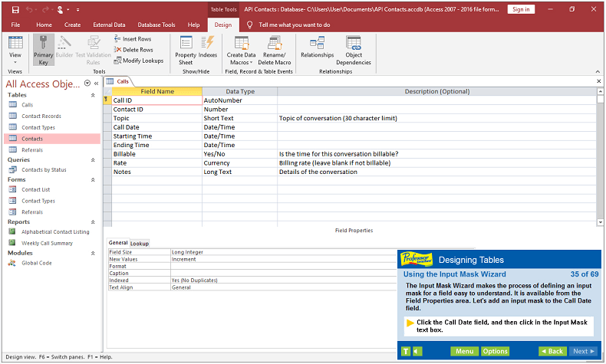Viewport: 606px width, 364px height.
Task: Switch to the Home tab
Action: click(44, 25)
